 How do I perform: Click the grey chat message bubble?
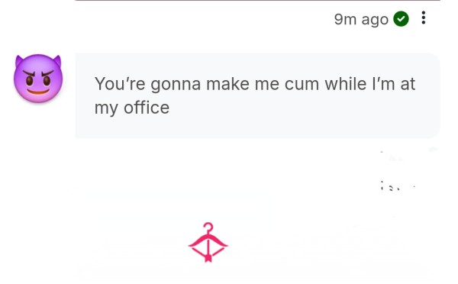[x=257, y=95]
